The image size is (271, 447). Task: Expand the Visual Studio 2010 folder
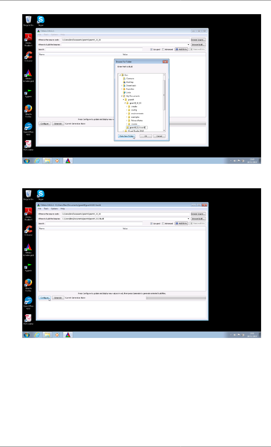point(123,131)
